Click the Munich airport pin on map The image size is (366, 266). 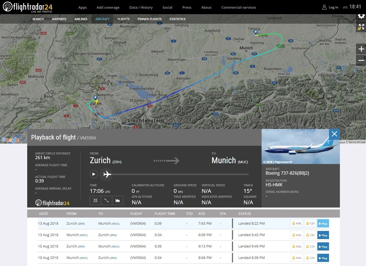256,32
